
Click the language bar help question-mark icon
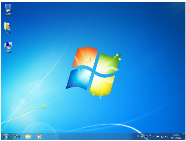click(146, 136)
